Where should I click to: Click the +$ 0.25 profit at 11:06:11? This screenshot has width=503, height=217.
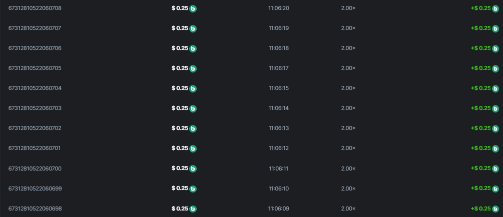pos(480,168)
